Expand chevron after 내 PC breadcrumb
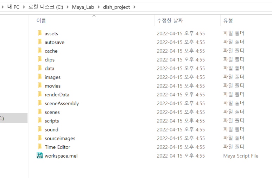 click(x=24, y=7)
